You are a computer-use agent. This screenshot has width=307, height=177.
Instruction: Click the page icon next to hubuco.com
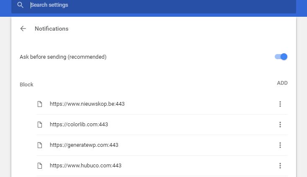(40, 166)
